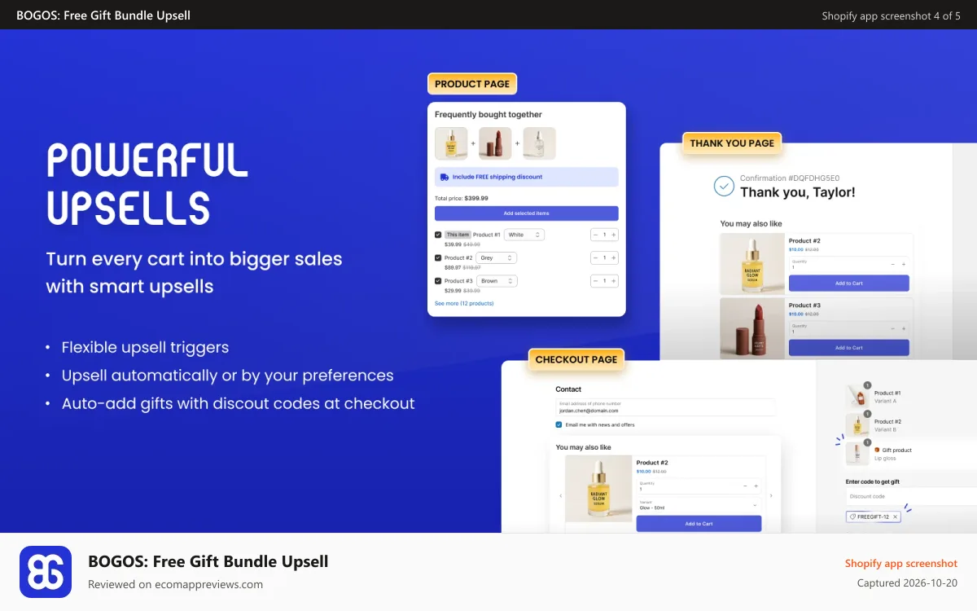Click the BOGOS app logo icon
Screen dimensions: 977x611
pyautogui.click(x=46, y=572)
